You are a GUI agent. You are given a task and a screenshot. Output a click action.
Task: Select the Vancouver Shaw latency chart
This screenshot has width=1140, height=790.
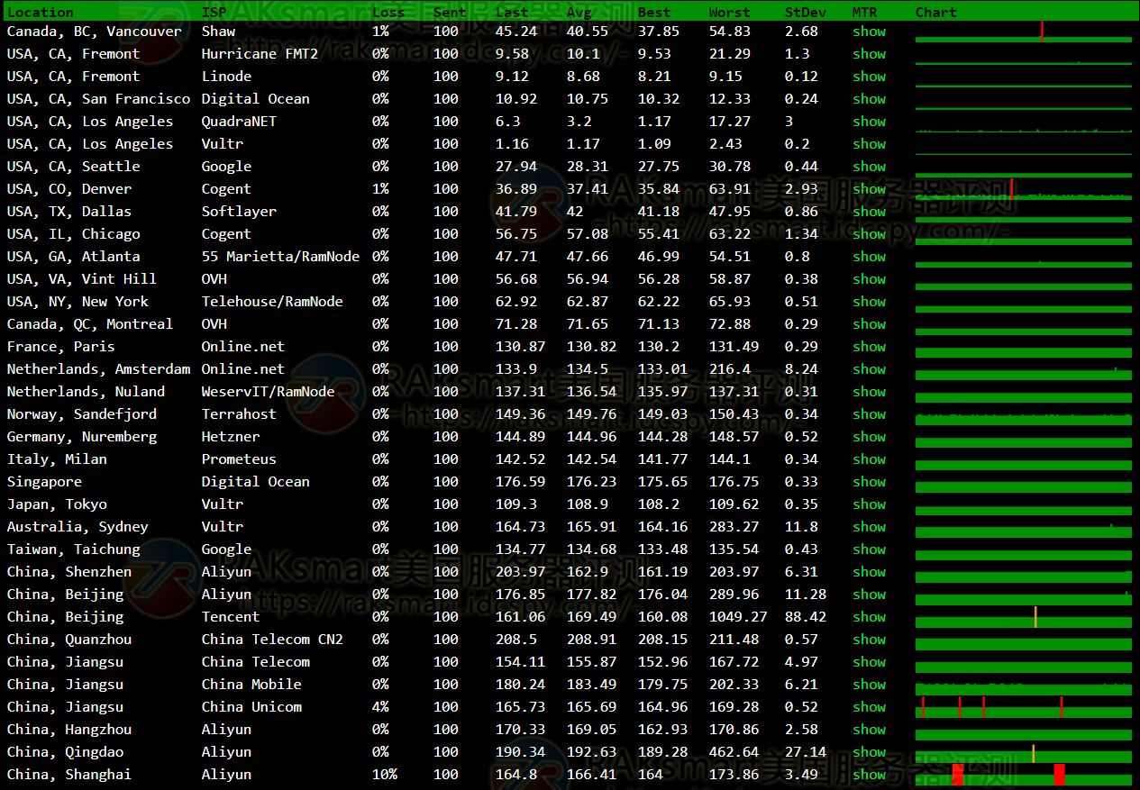click(1024, 32)
